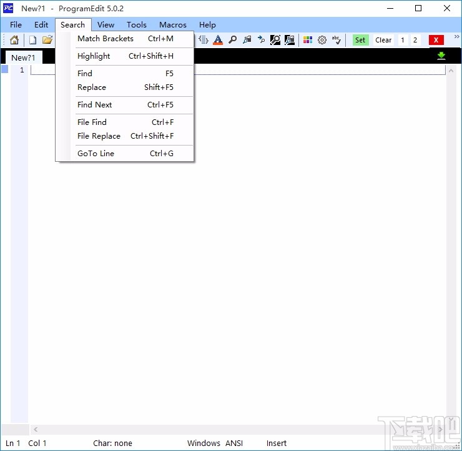Expand the toolbar overflow chevron
The height and width of the screenshot is (451, 462).
click(x=457, y=37)
